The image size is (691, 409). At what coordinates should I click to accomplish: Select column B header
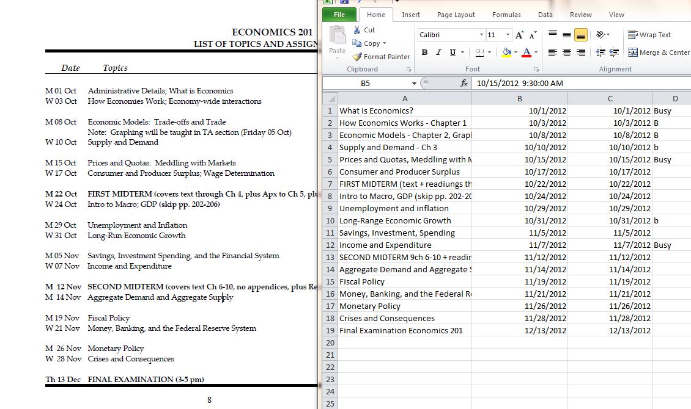pyautogui.click(x=520, y=98)
